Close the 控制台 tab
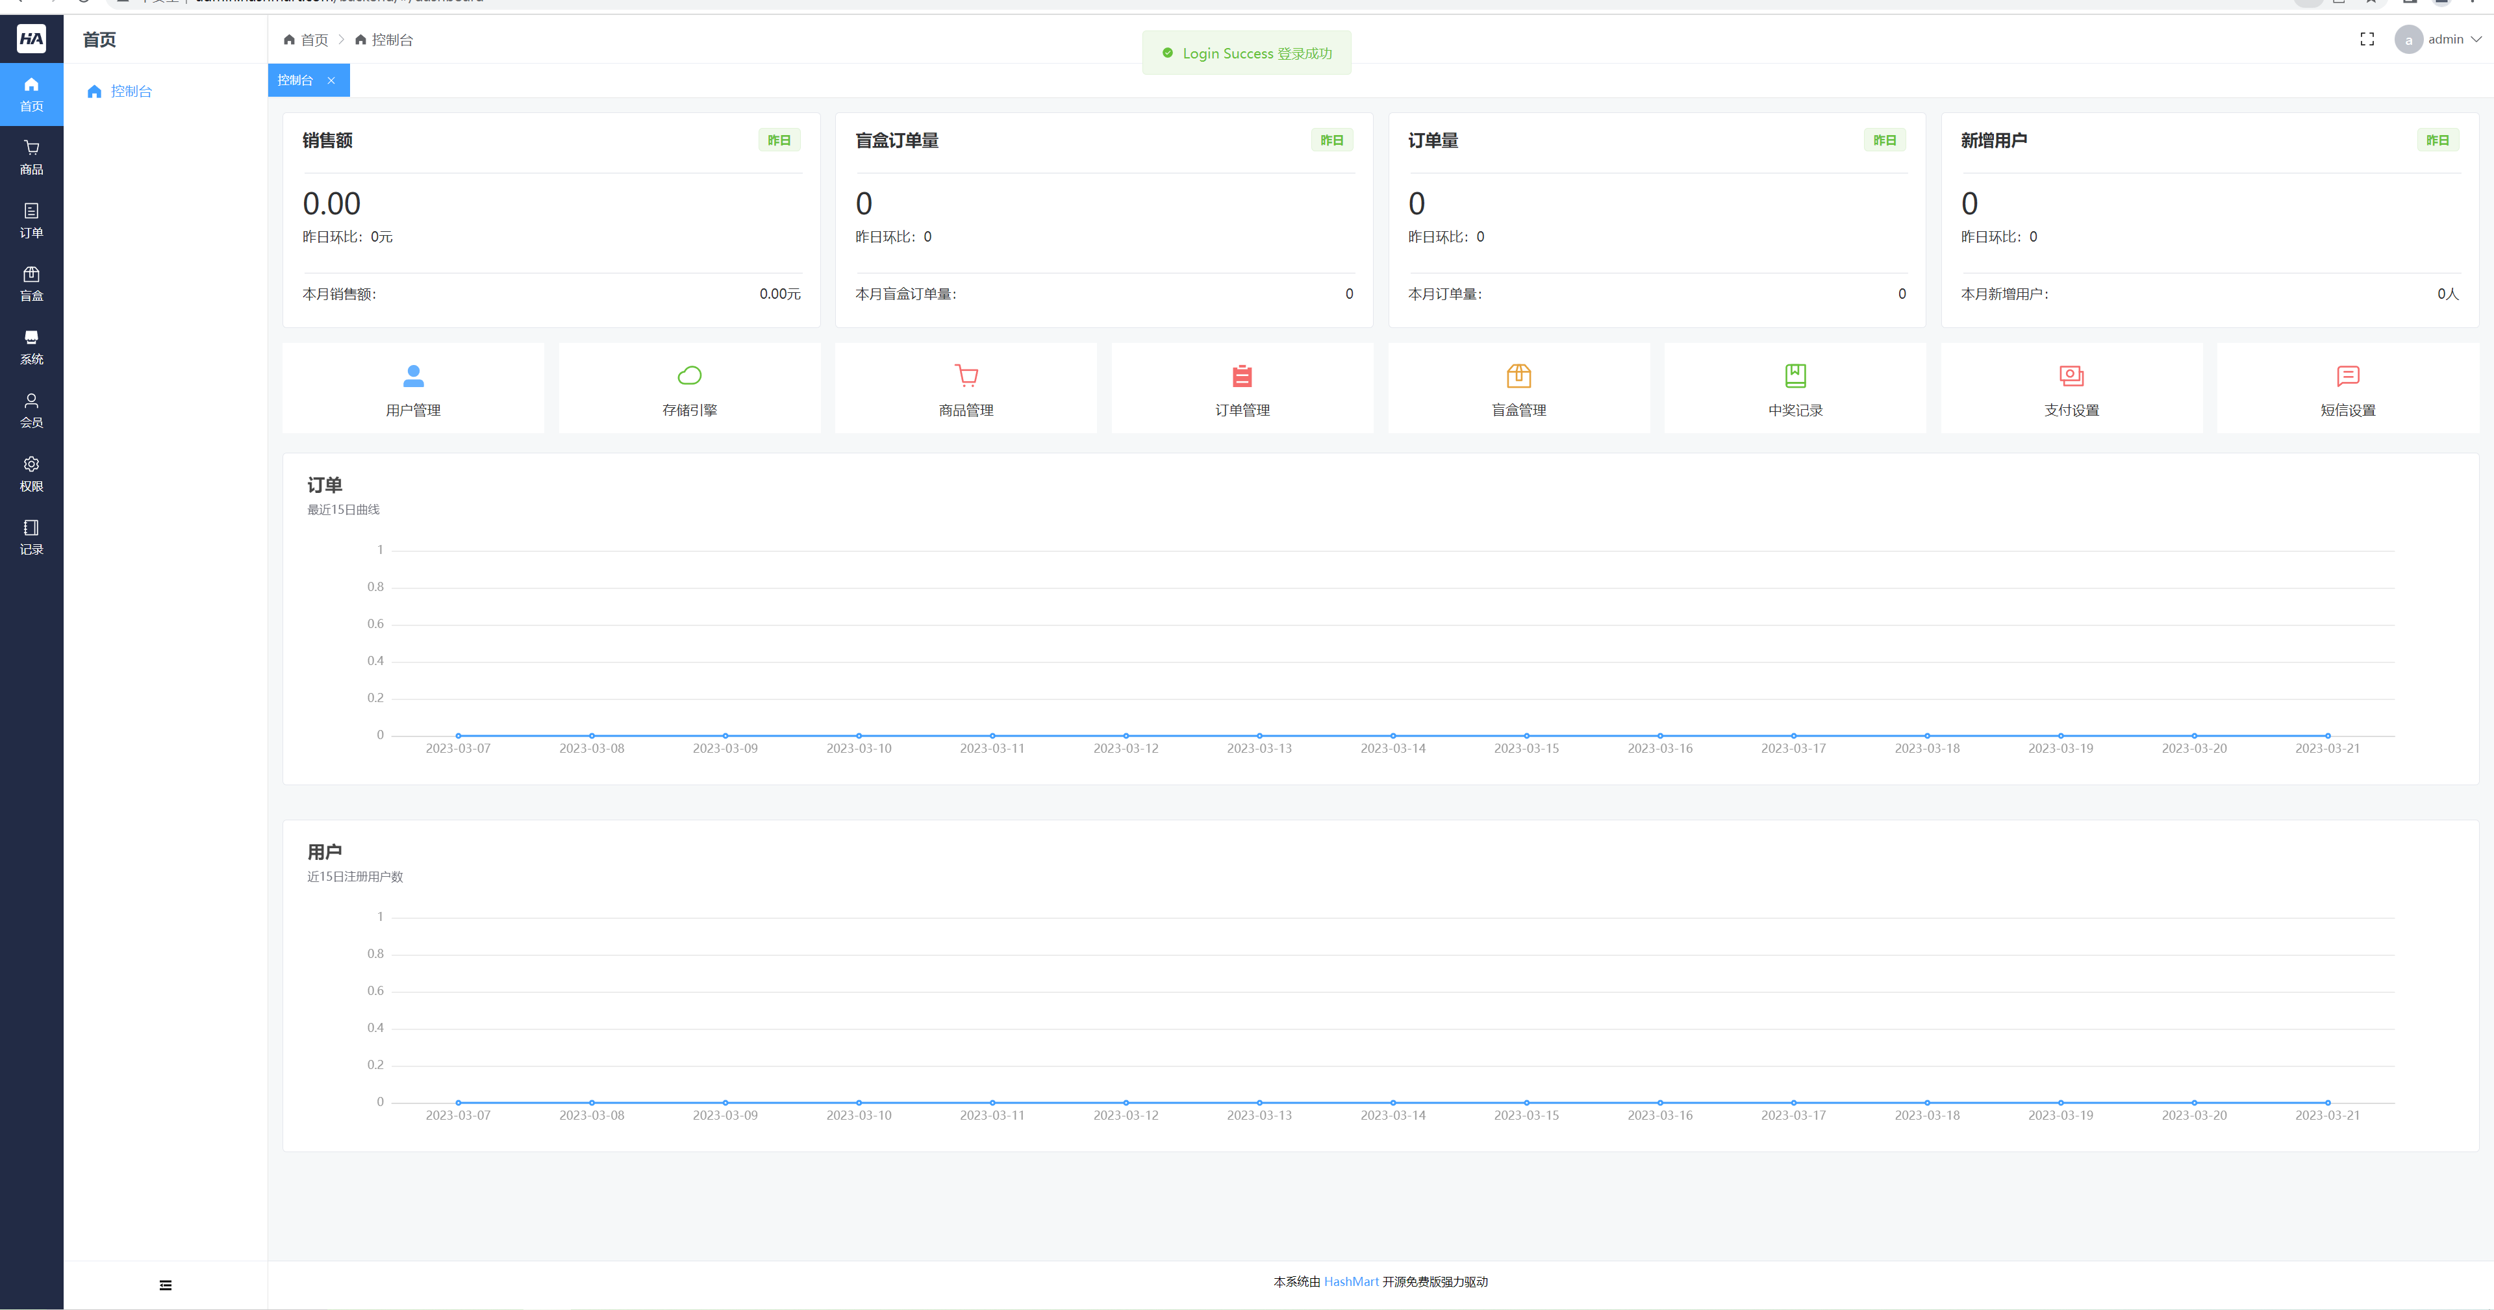The width and height of the screenshot is (2494, 1310). click(x=331, y=81)
